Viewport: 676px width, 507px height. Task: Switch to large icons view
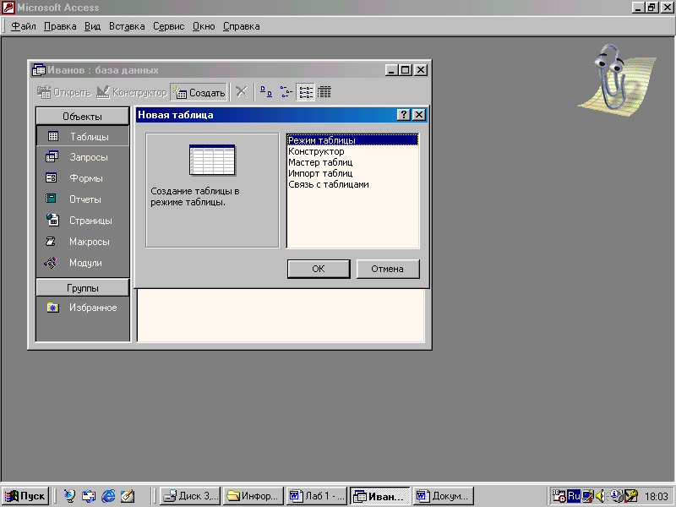(266, 92)
